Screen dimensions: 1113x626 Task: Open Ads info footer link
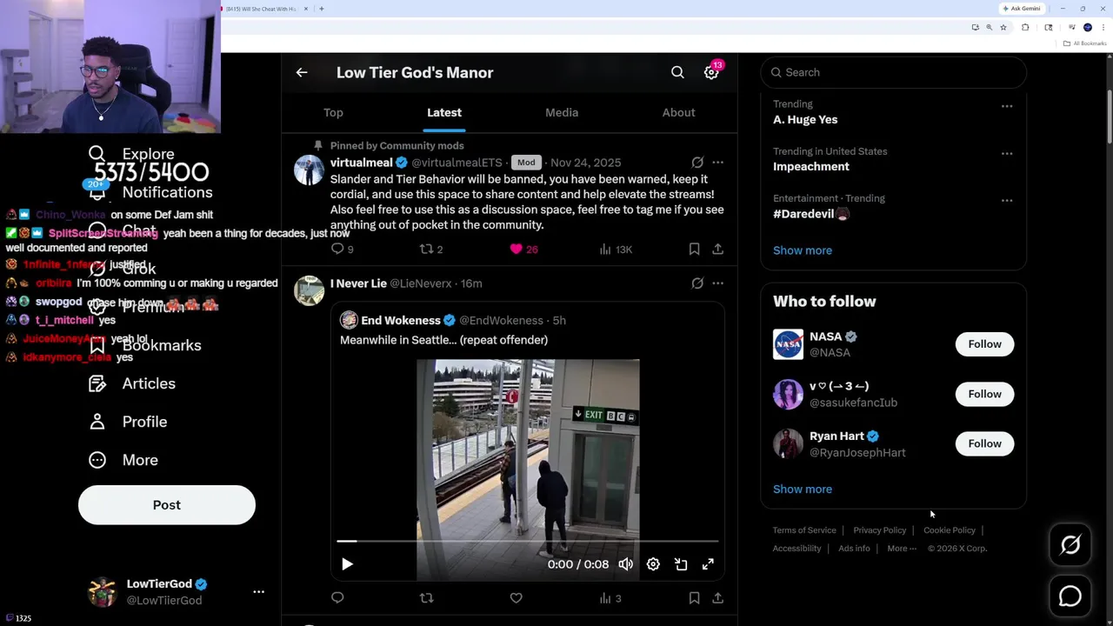(x=854, y=549)
